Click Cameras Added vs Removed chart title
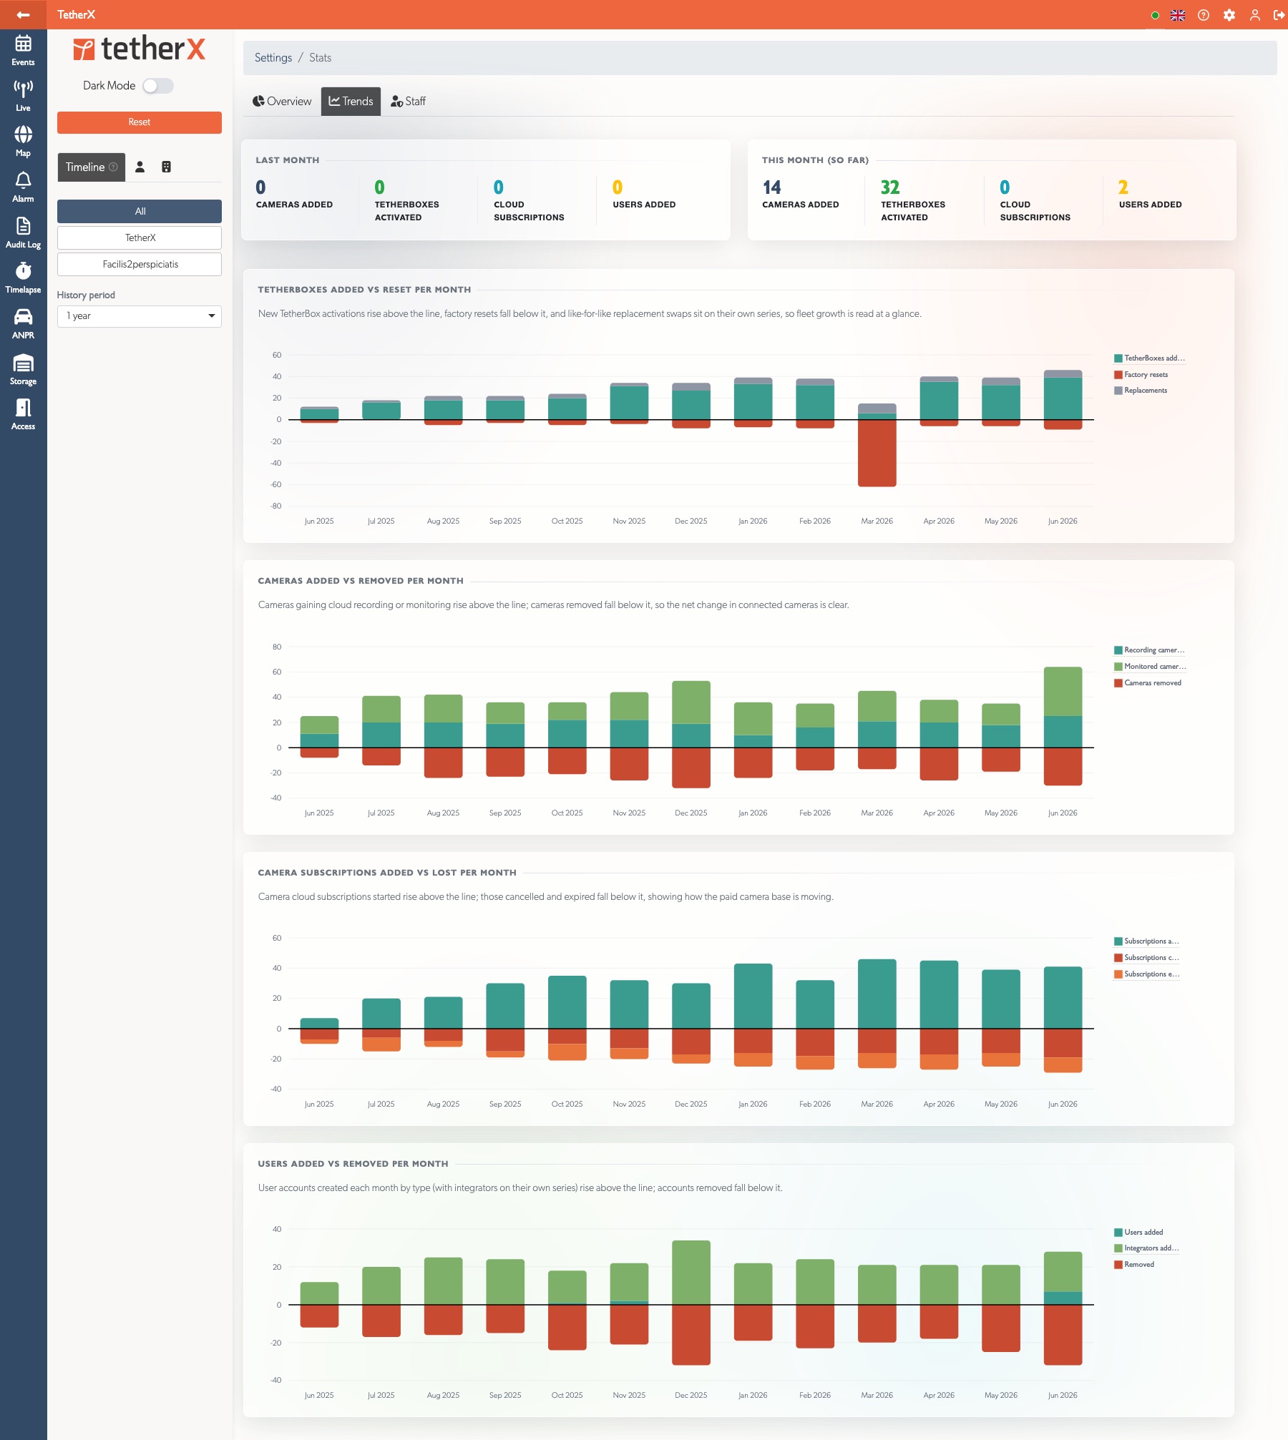Screen dimensions: 1288x1440 [x=361, y=581]
